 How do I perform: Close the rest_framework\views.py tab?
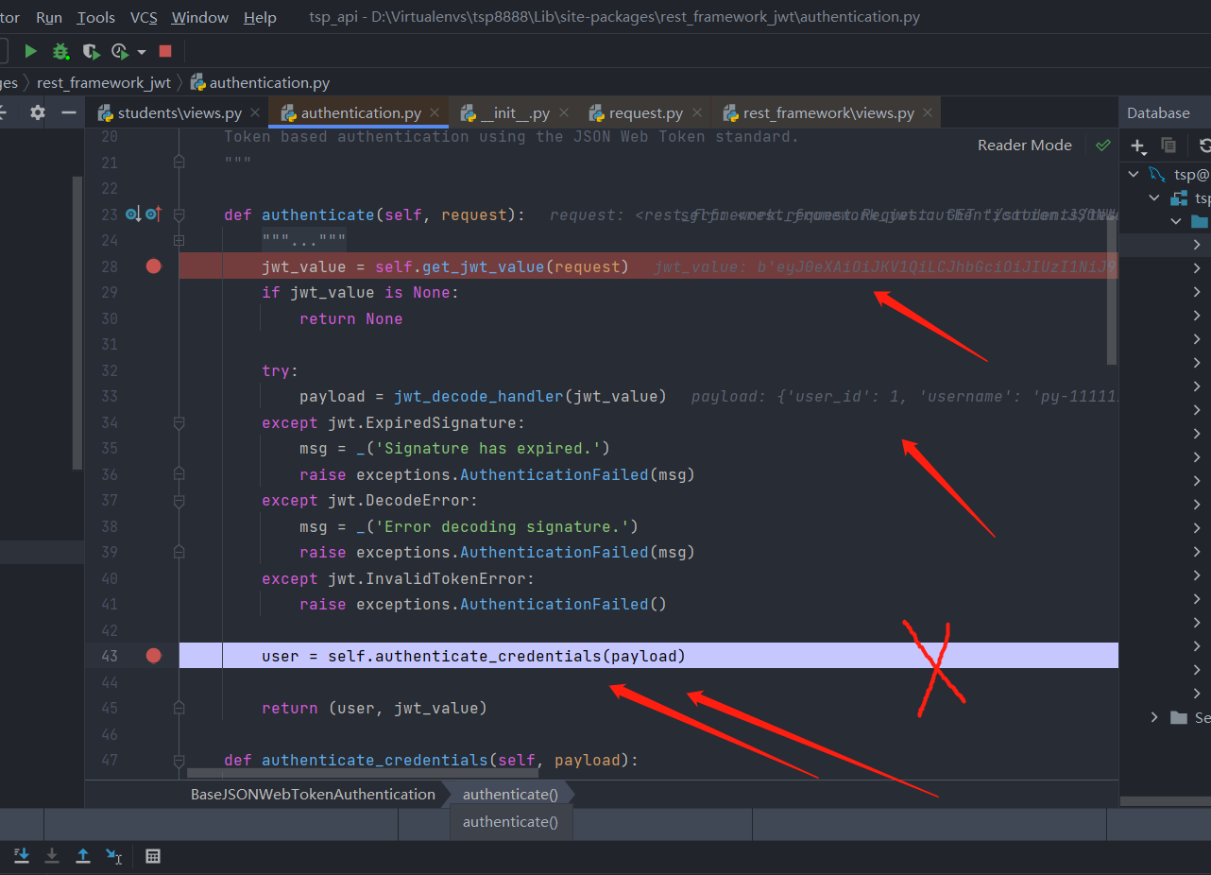click(x=928, y=113)
